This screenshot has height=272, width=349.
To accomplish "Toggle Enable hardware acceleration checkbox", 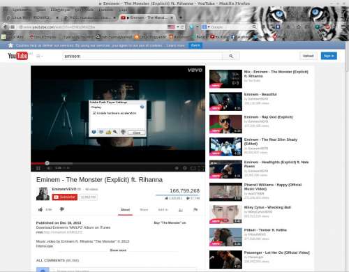I will pos(94,113).
